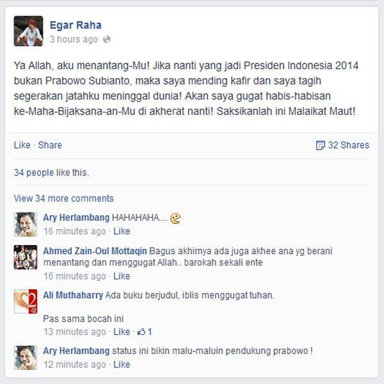
Task: Like Ary Herlambang's 12 minutes ago comment
Action: point(122,364)
